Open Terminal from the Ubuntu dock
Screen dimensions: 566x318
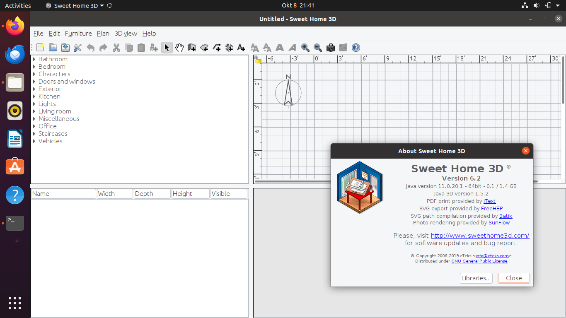[x=15, y=223]
